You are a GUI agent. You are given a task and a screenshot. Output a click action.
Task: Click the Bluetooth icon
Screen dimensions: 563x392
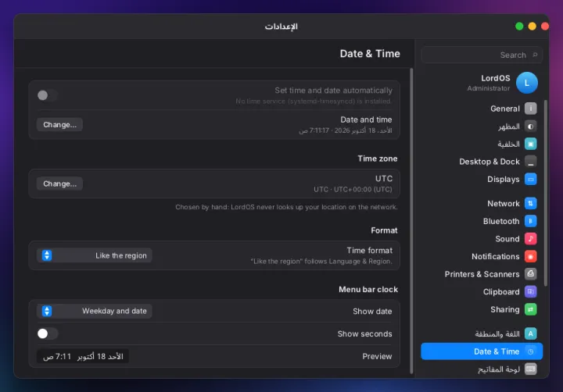click(530, 221)
